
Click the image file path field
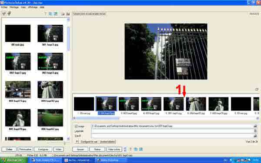click(172, 126)
